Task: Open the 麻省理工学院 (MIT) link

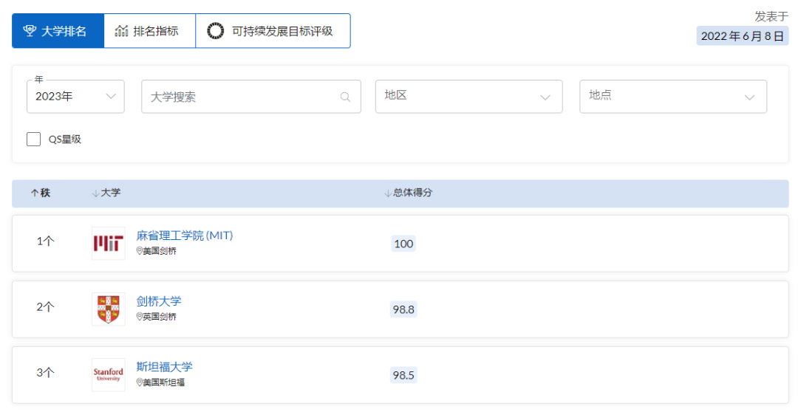Action: pos(185,236)
